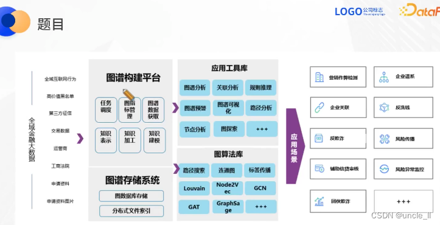Pick the GAT algorithm tile
This screenshot has height=225, width=440.
[x=194, y=207]
